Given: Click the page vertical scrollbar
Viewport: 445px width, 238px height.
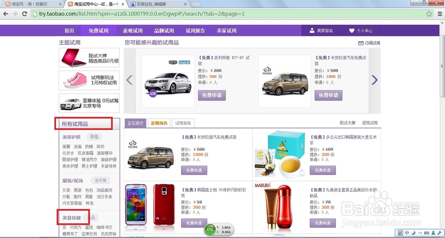Looking at the screenshot, I should (x=442, y=67).
